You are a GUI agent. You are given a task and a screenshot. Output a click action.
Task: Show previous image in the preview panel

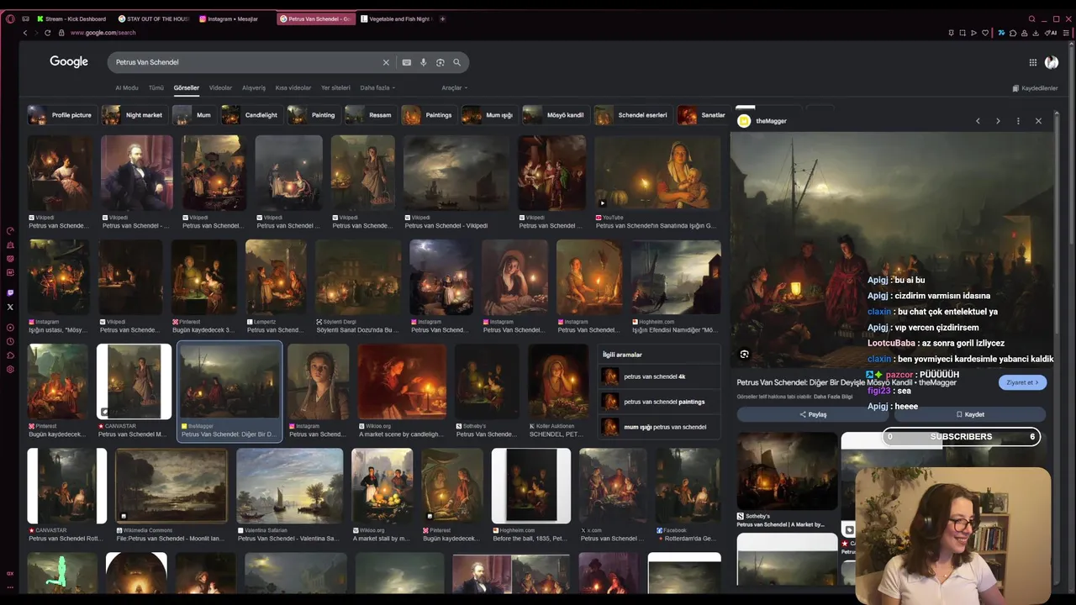click(978, 121)
